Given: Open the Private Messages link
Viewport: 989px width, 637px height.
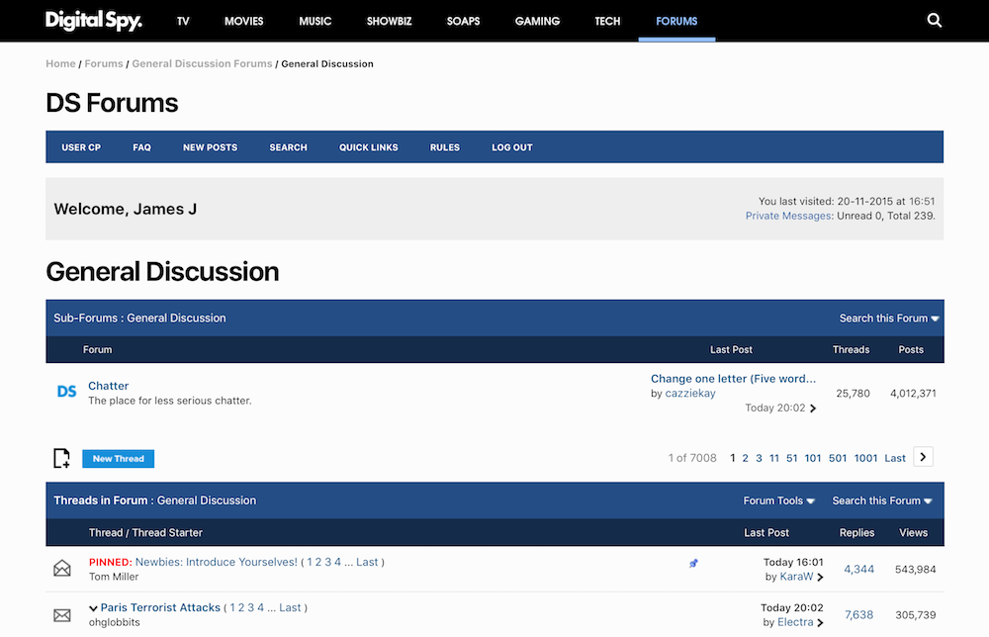Looking at the screenshot, I should (788, 216).
